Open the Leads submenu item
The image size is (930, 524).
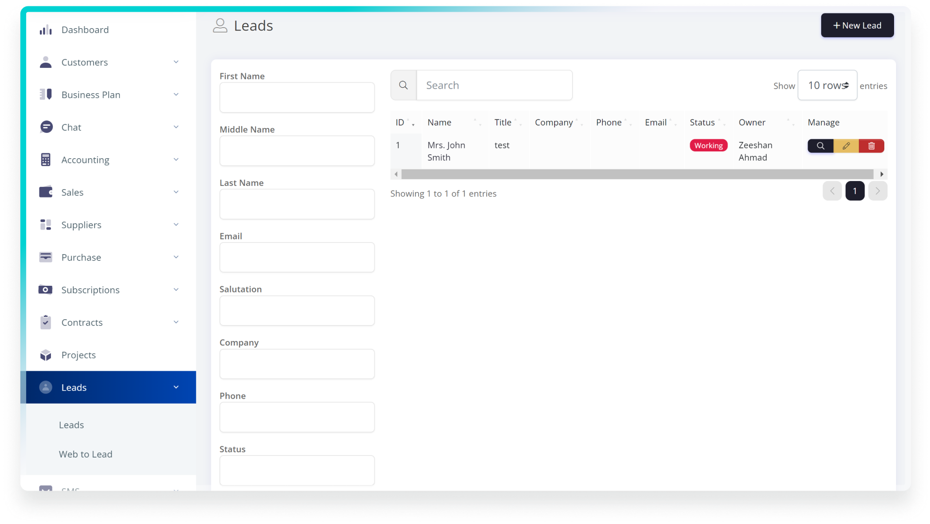tap(71, 425)
